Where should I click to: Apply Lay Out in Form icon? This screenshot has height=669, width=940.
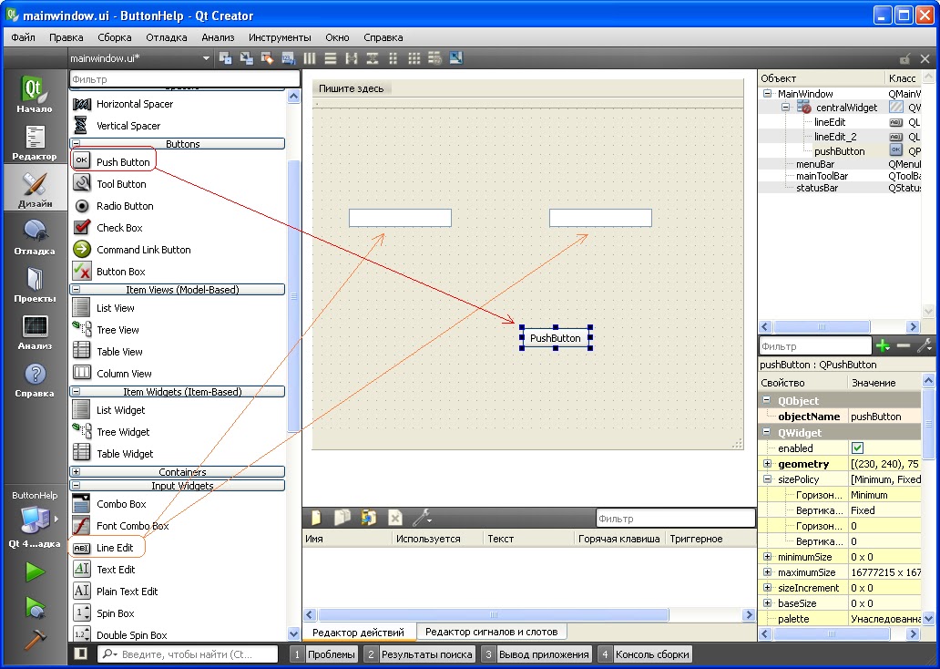tap(393, 58)
